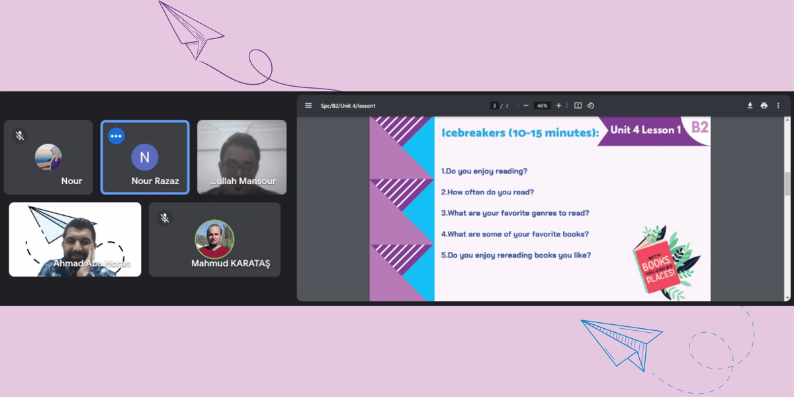Screen dimensions: 794x397
Task: Click the fit to page icon
Action: pyautogui.click(x=578, y=105)
